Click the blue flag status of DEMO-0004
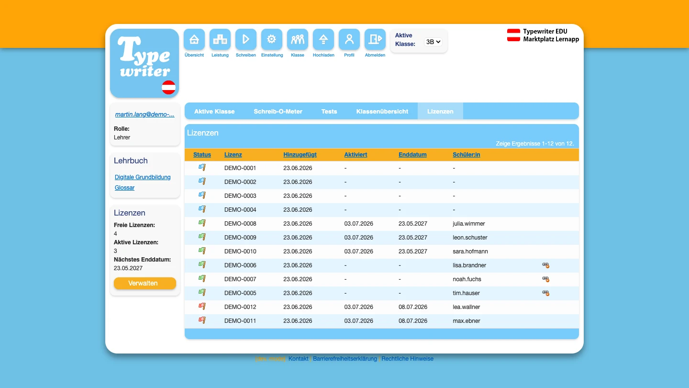The height and width of the screenshot is (388, 689). (x=202, y=209)
